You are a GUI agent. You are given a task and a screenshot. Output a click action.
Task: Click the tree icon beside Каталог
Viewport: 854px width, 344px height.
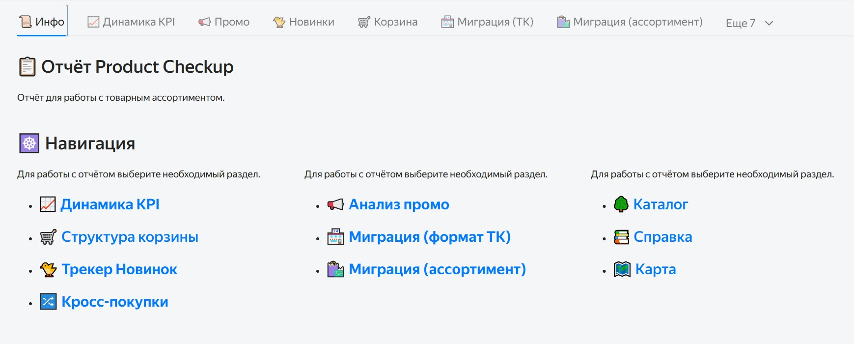coord(621,204)
